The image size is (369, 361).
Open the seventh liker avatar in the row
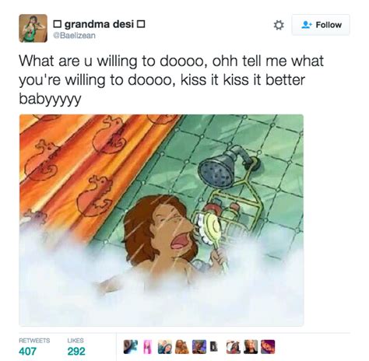(x=234, y=347)
